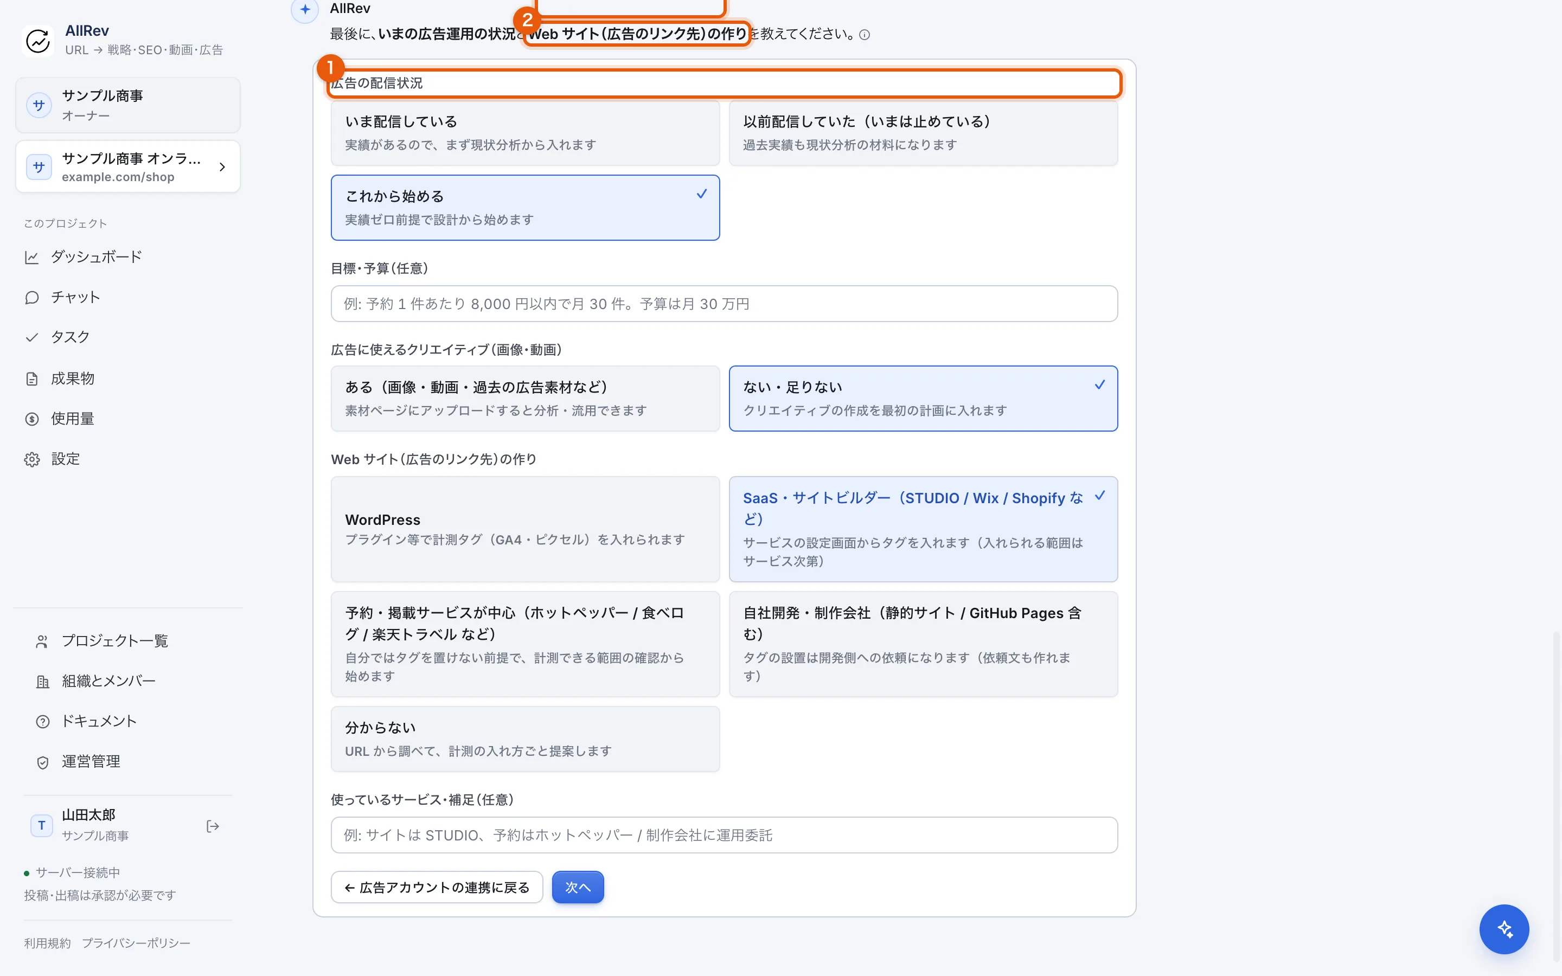The height and width of the screenshot is (976, 1562).
Task: Click the 成果物 document icon
Action: (x=31, y=379)
